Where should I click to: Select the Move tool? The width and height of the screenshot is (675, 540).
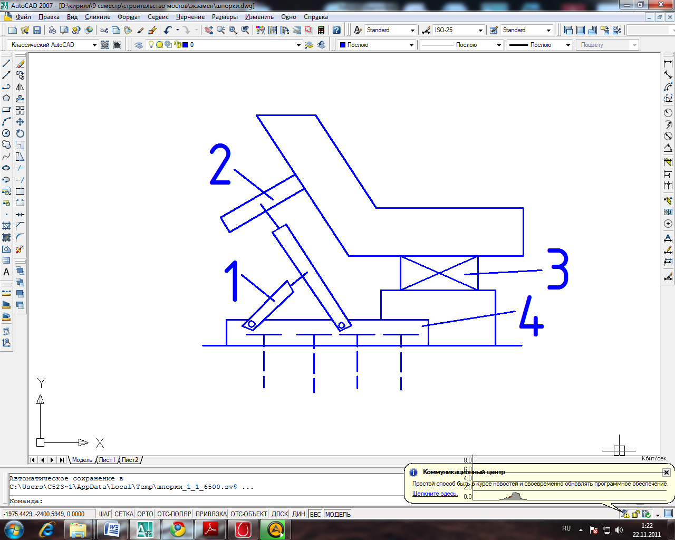click(x=20, y=122)
